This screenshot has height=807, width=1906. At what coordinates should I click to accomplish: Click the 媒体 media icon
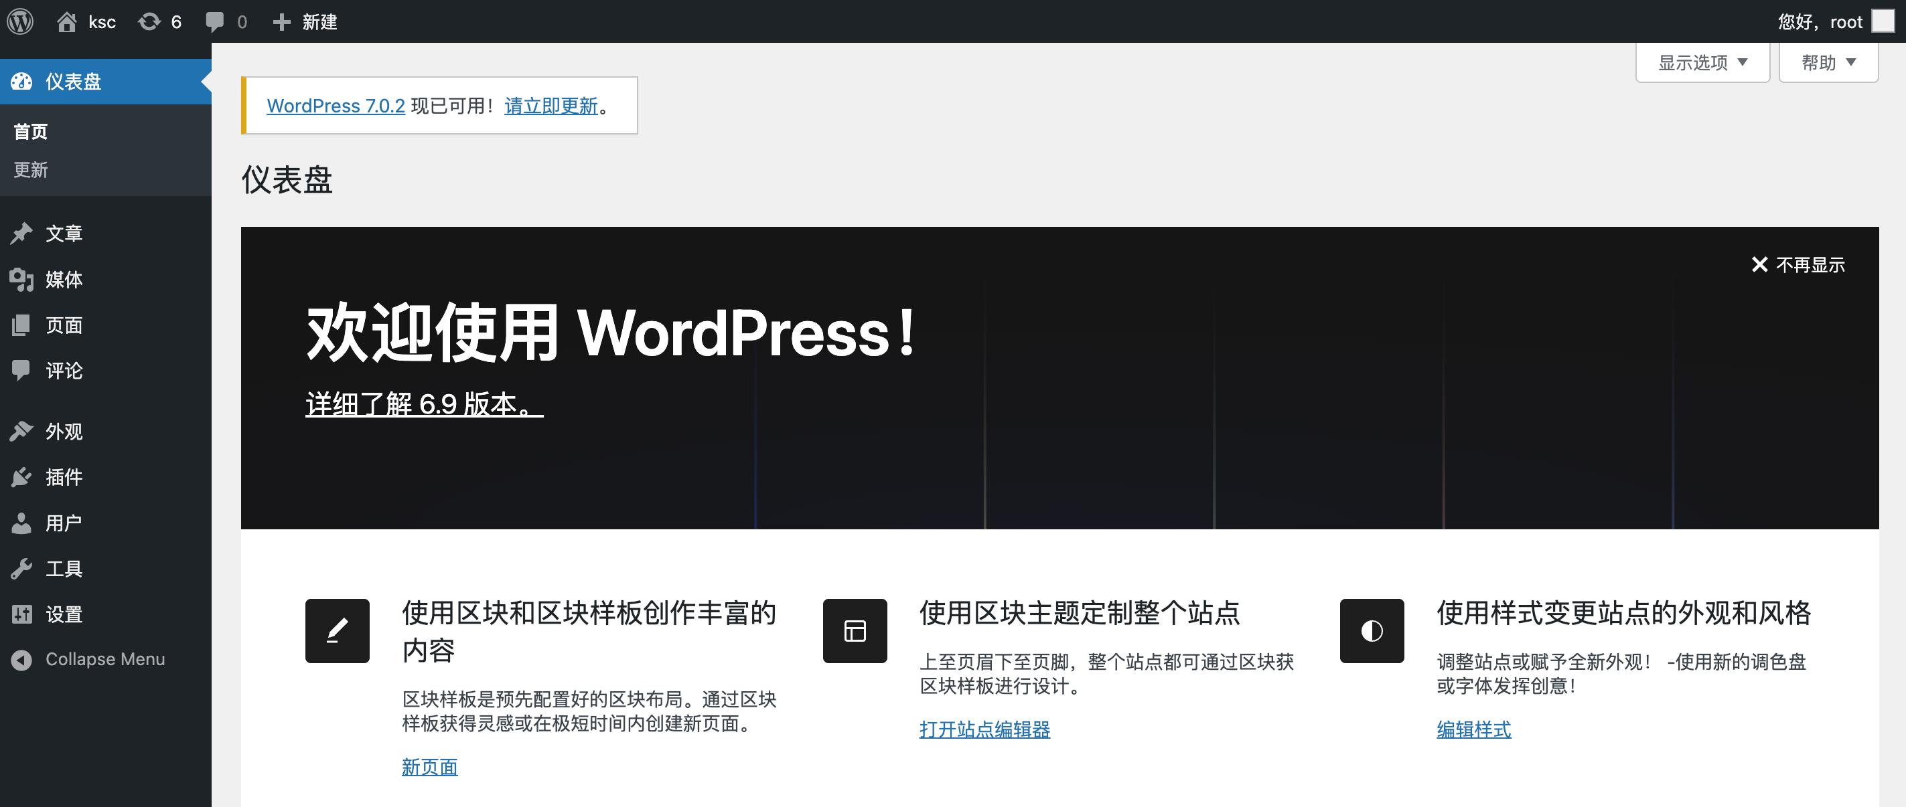coord(21,279)
